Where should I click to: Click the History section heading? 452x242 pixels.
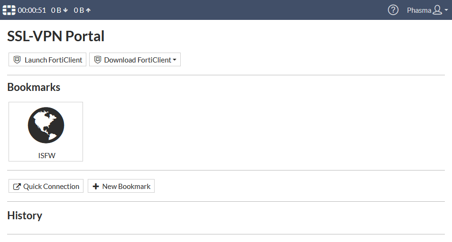[25, 215]
